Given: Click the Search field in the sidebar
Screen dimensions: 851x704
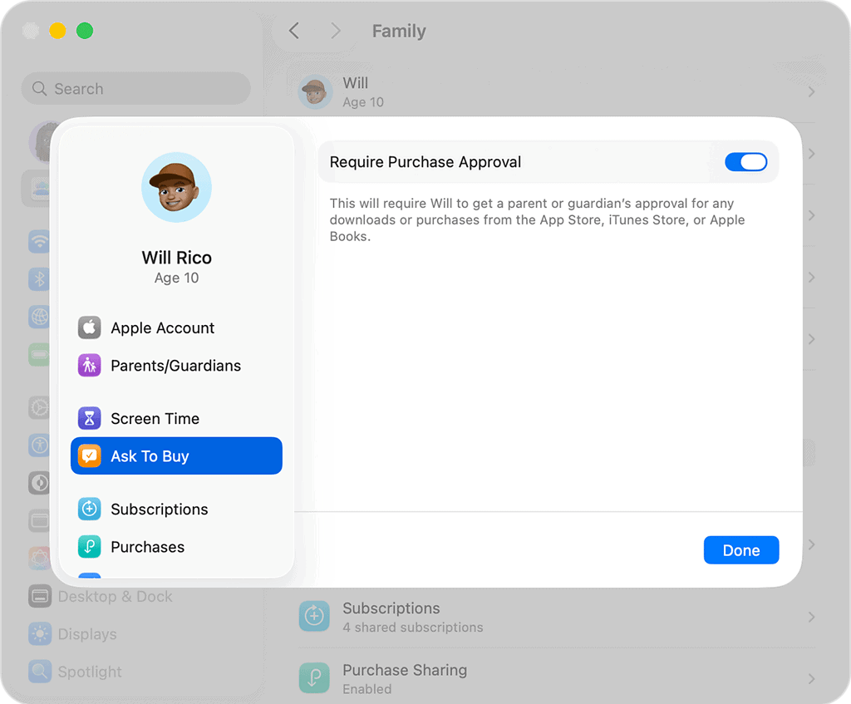Looking at the screenshot, I should [x=135, y=88].
